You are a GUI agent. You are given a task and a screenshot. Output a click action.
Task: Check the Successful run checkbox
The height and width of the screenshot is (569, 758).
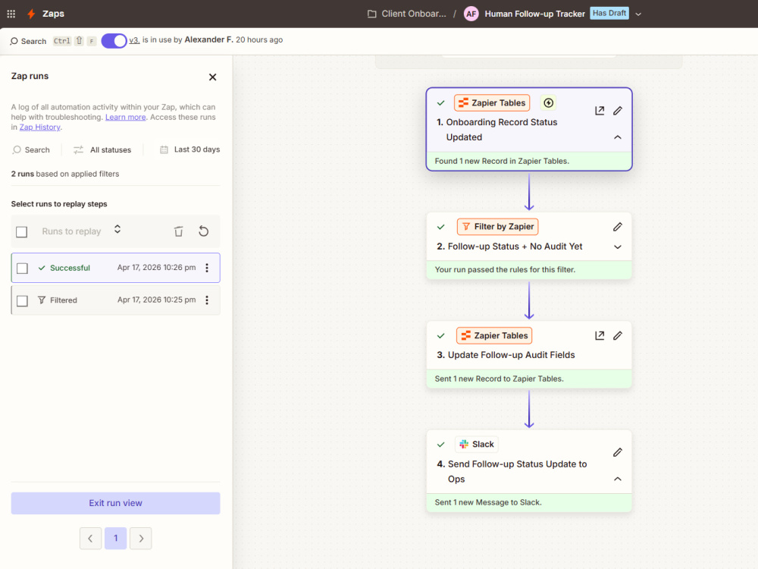tap(22, 268)
